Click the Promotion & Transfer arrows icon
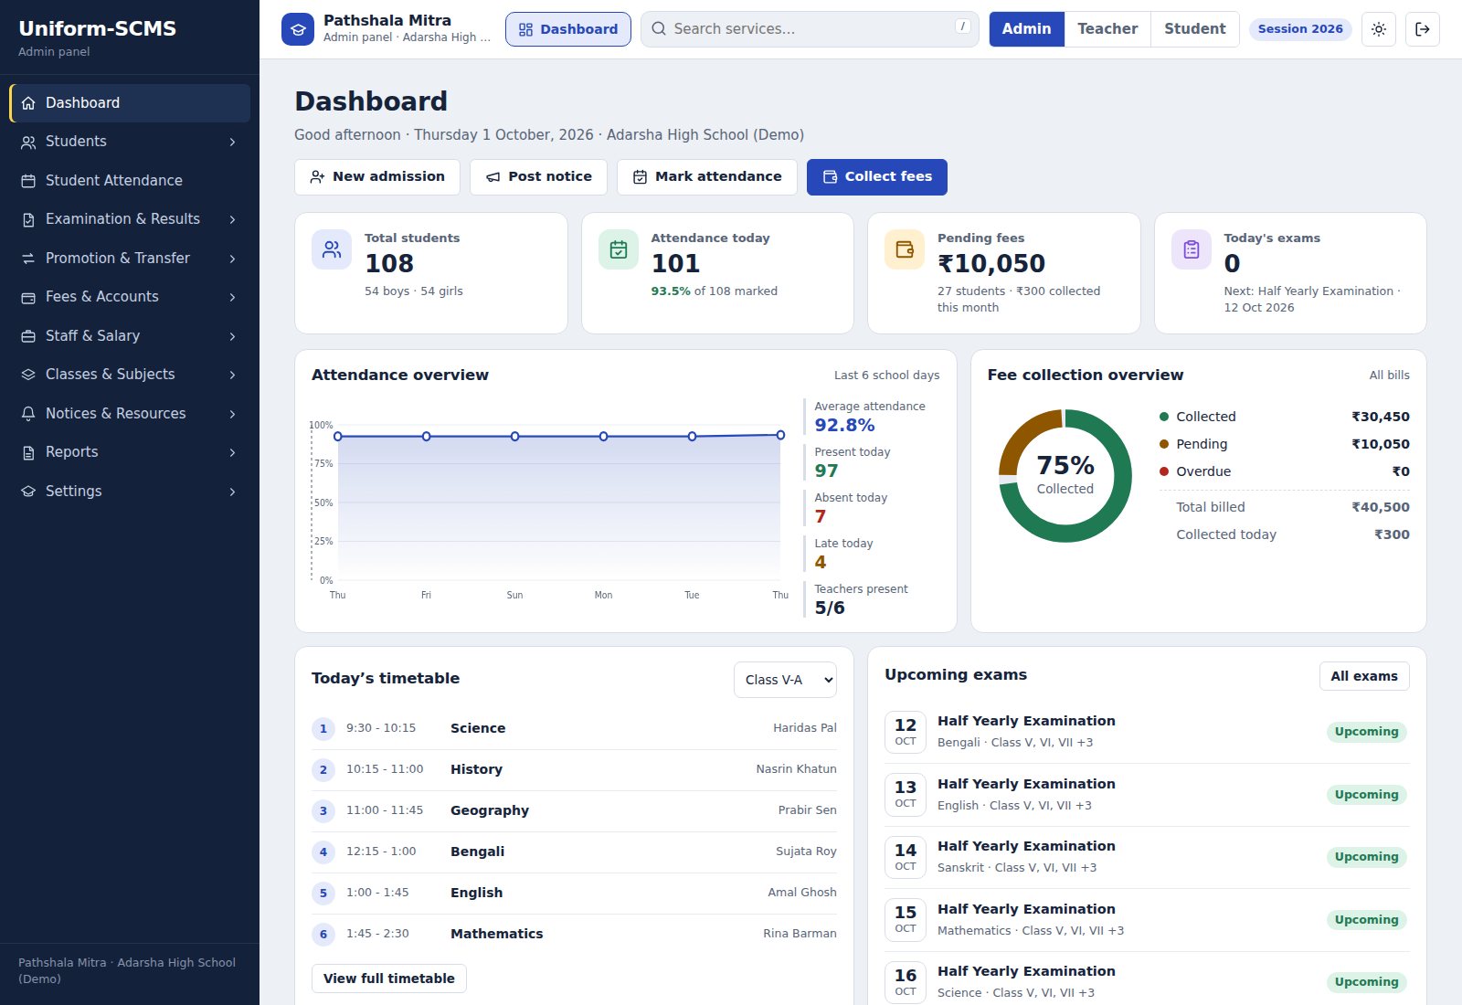Screen dimensions: 1462x1005 pyautogui.click(x=28, y=259)
